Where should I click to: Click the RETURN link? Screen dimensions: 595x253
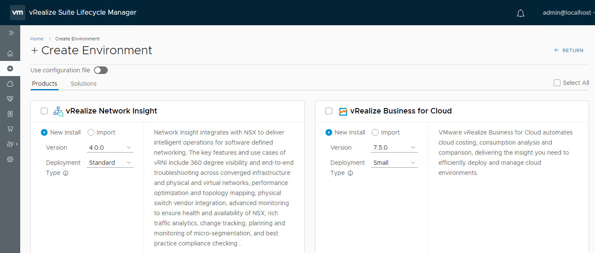[x=569, y=50]
